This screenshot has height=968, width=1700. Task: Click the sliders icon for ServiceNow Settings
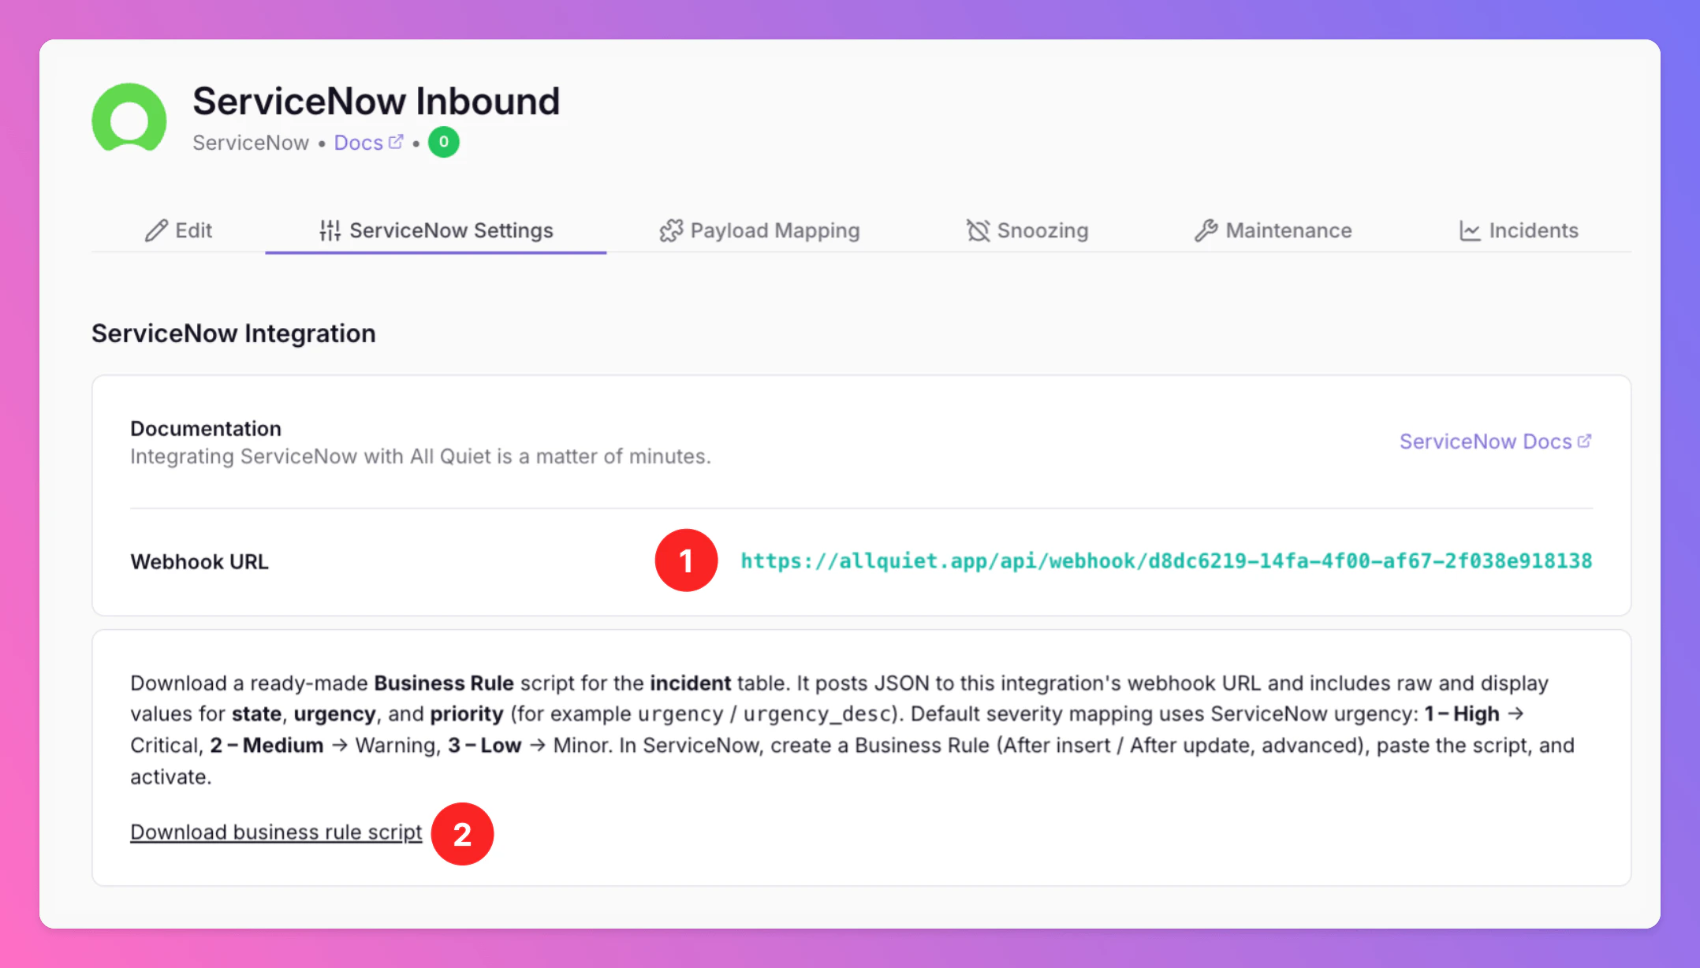(330, 230)
